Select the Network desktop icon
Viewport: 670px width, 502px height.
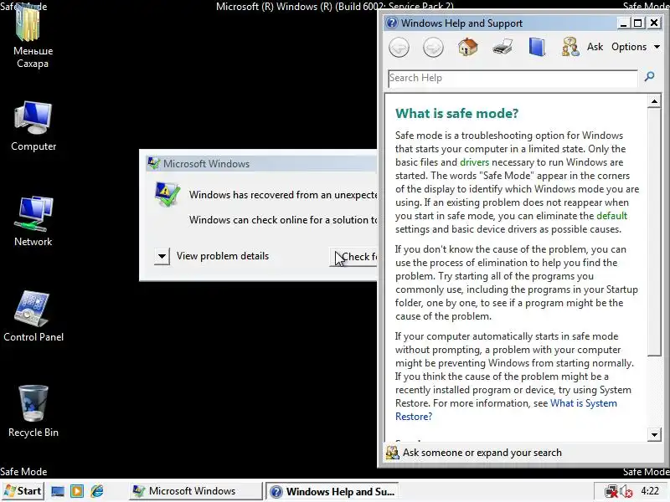(x=33, y=213)
